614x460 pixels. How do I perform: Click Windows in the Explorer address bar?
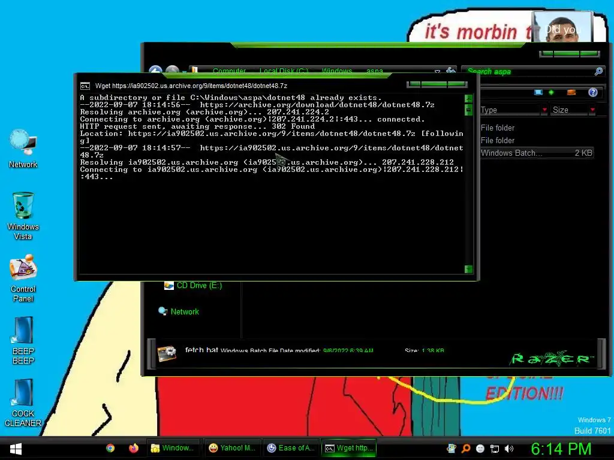click(x=337, y=71)
